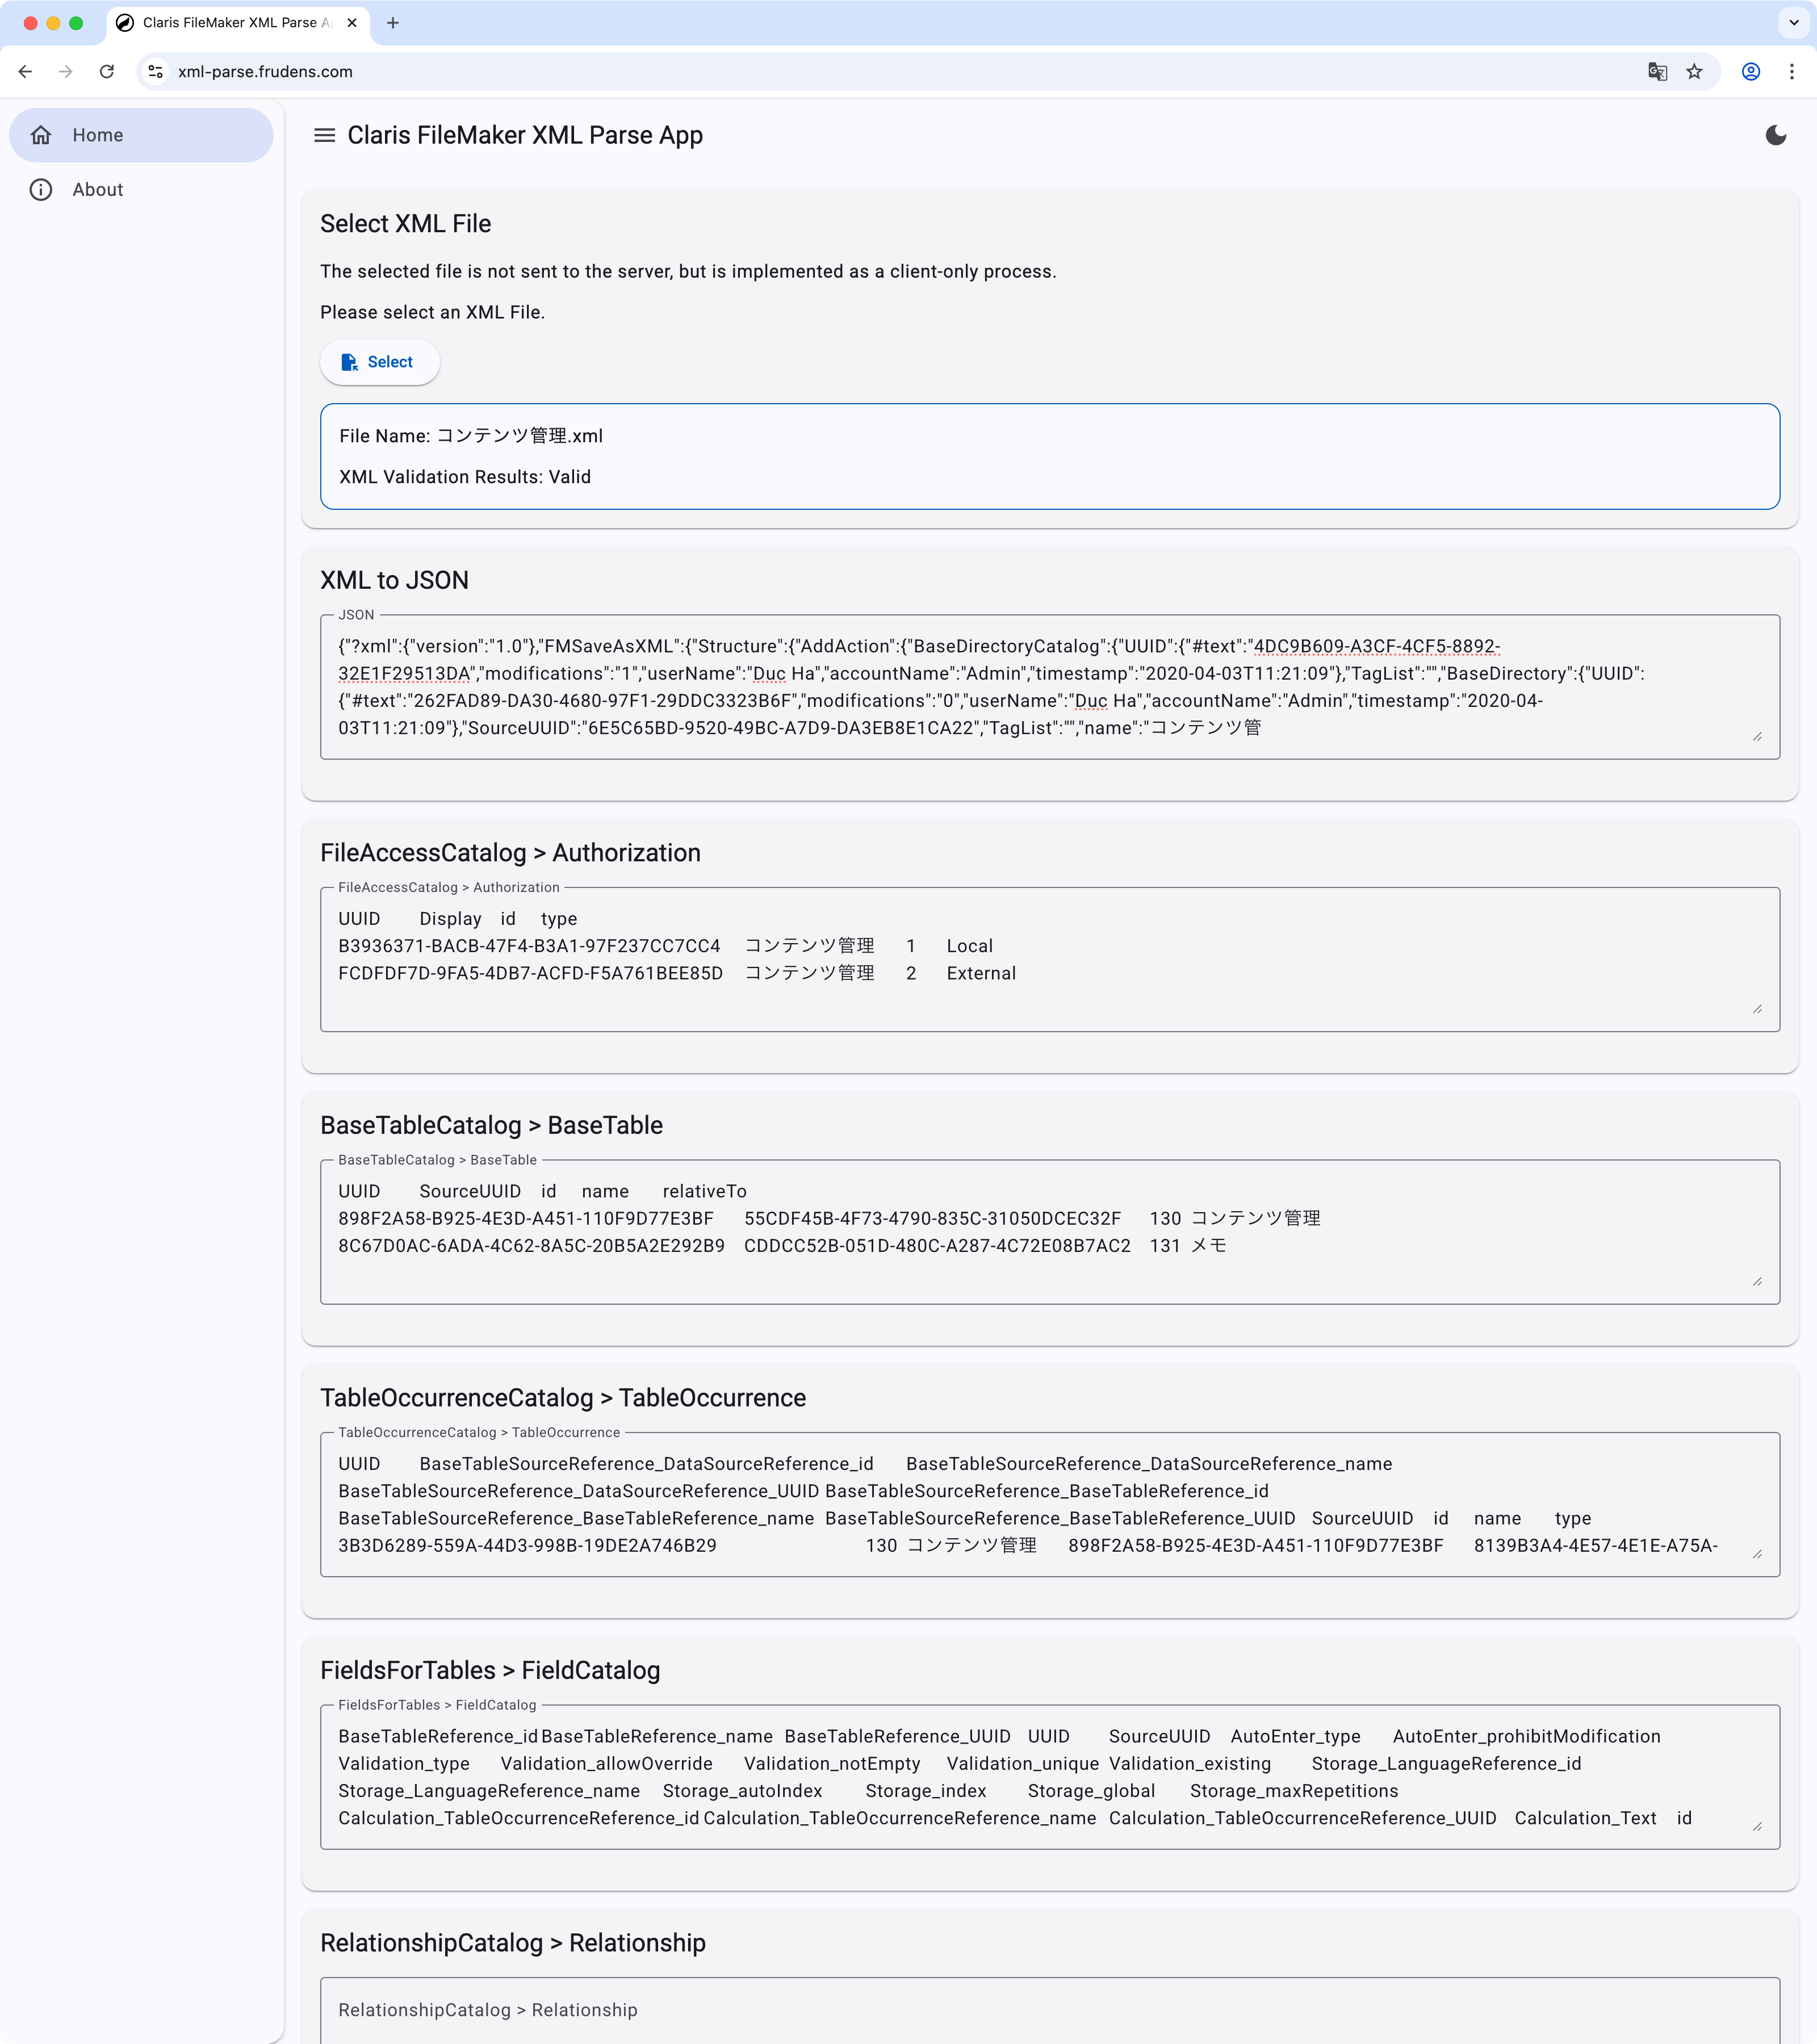This screenshot has height=2044, width=1817.
Task: Click the About info circle icon
Action: point(41,189)
